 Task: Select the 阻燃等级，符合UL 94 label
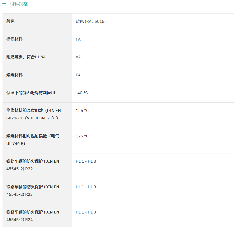(26, 57)
